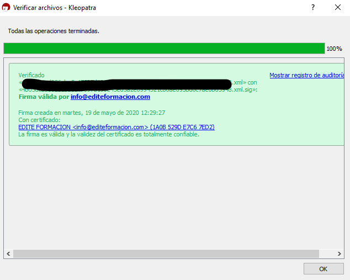Viewport: 350px width, 280px height.
Task: Open Mostrar registro de auditoría link
Action: pos(307,75)
